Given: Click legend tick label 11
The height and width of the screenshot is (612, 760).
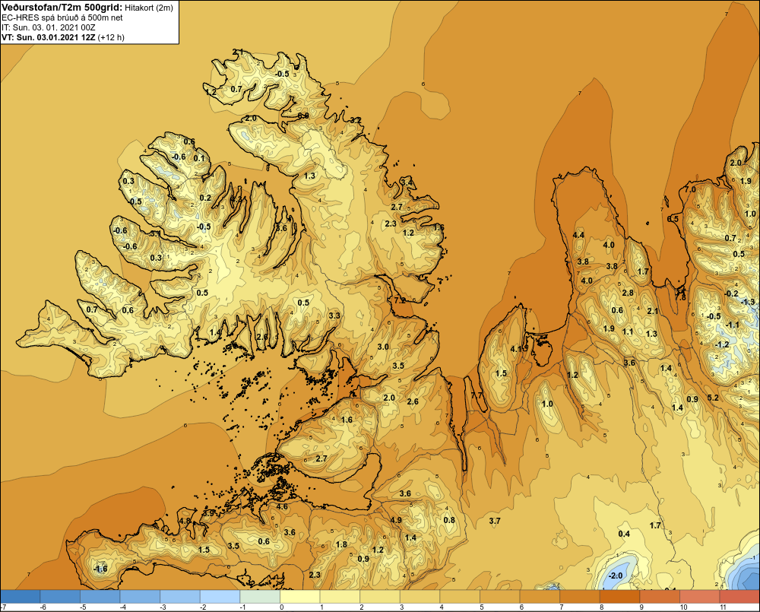Looking at the screenshot, I should point(724,607).
